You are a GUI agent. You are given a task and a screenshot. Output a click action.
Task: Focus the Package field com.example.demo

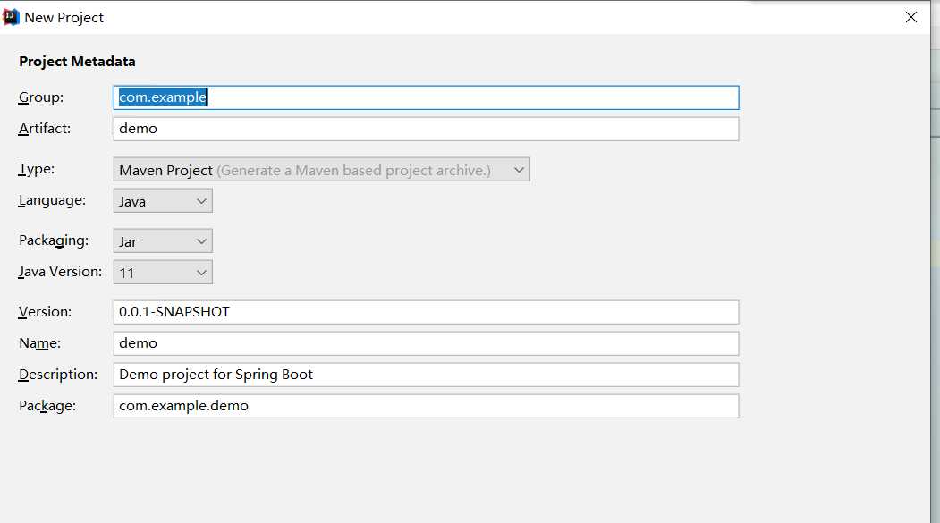coord(427,406)
